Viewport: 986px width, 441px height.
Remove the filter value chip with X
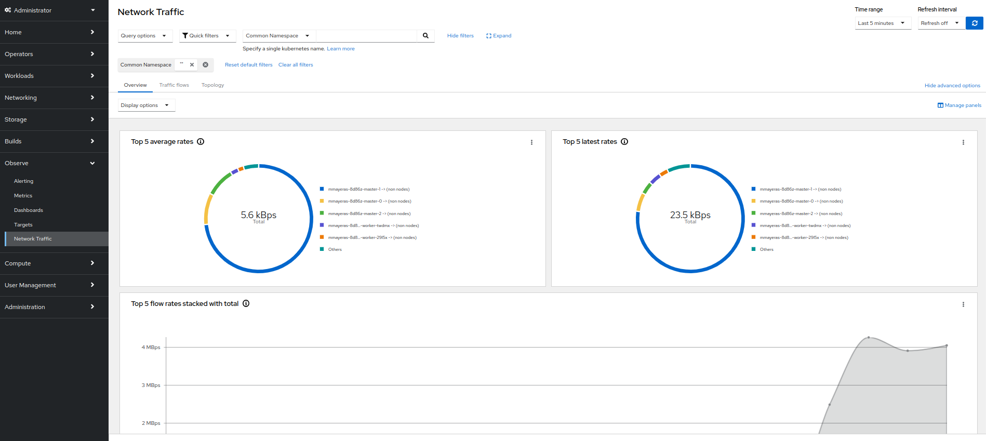pos(192,65)
